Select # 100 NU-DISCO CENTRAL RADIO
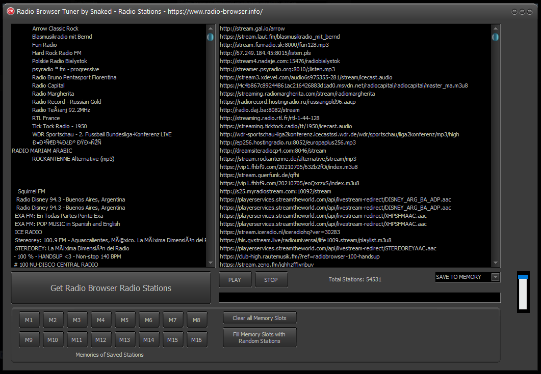The height and width of the screenshot is (374, 541). (x=56, y=265)
